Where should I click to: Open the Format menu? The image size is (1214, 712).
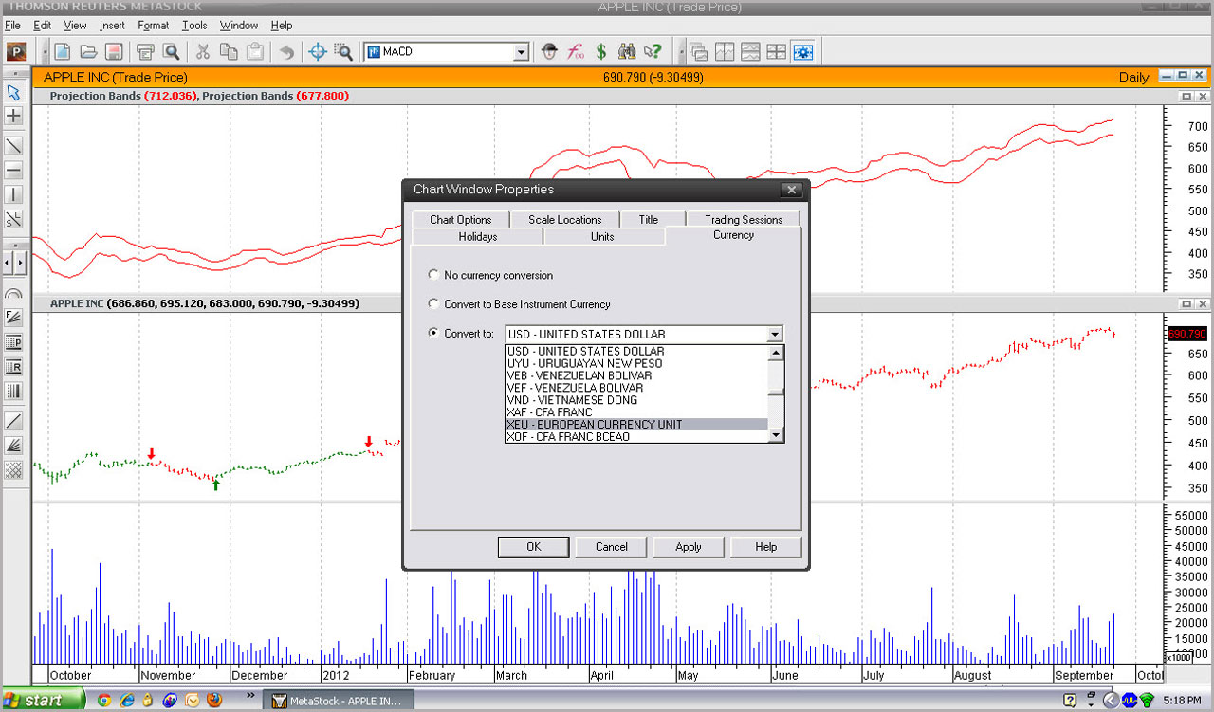click(153, 26)
